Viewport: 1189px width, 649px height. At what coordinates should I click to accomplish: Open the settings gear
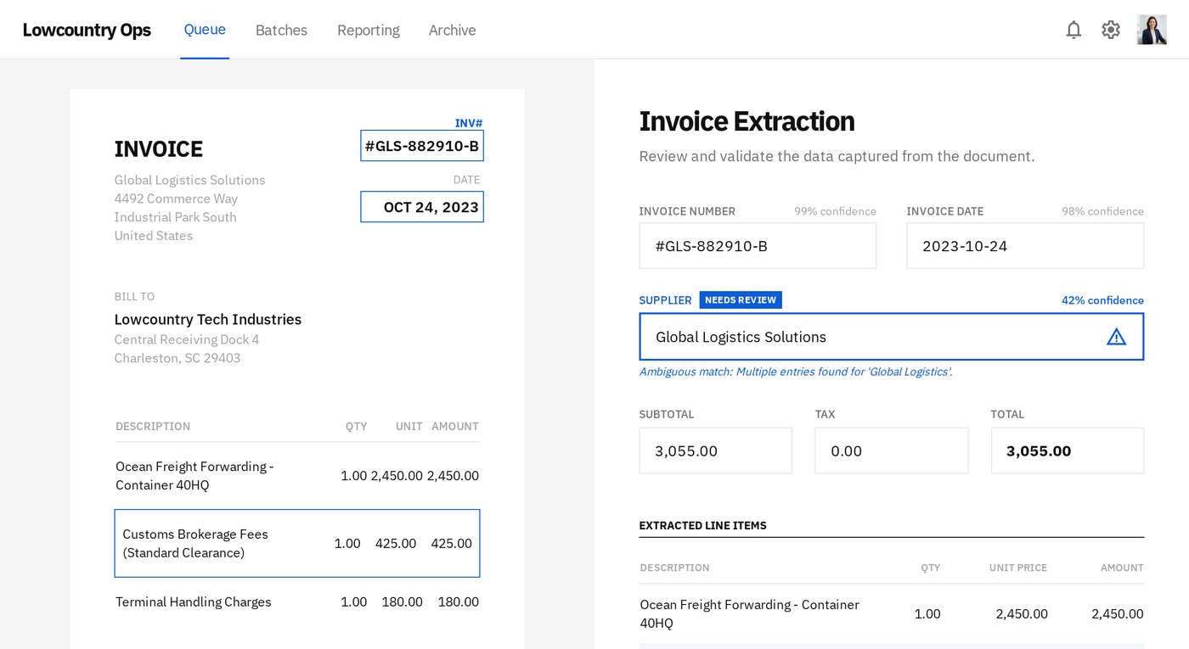pyautogui.click(x=1111, y=30)
